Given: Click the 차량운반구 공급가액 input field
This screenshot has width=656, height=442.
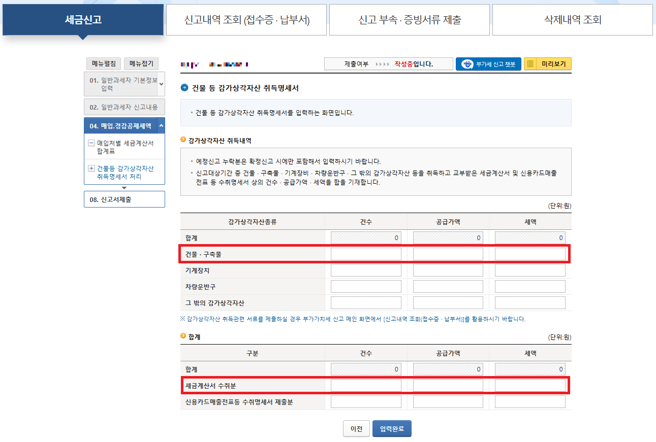Looking at the screenshot, I should pyautogui.click(x=447, y=286).
